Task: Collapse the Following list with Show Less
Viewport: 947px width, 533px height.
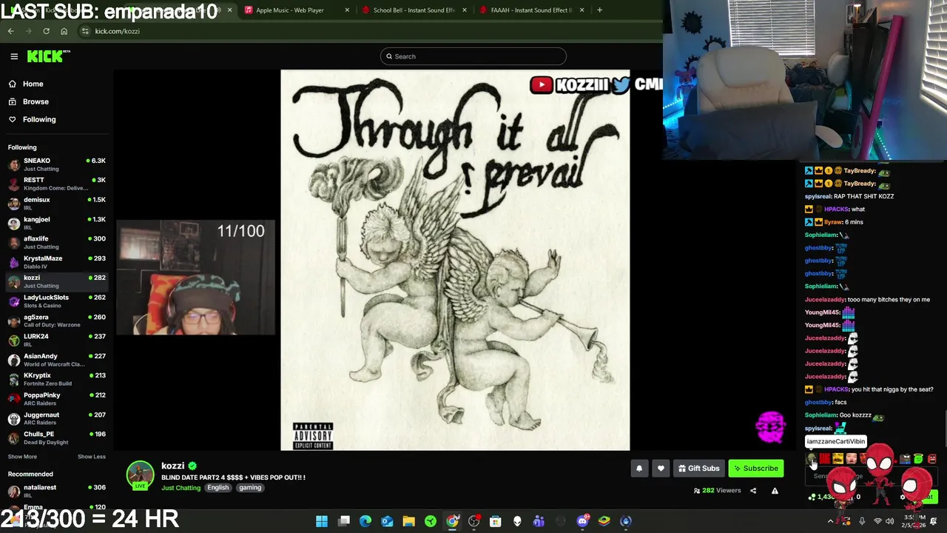Action: [x=92, y=457]
